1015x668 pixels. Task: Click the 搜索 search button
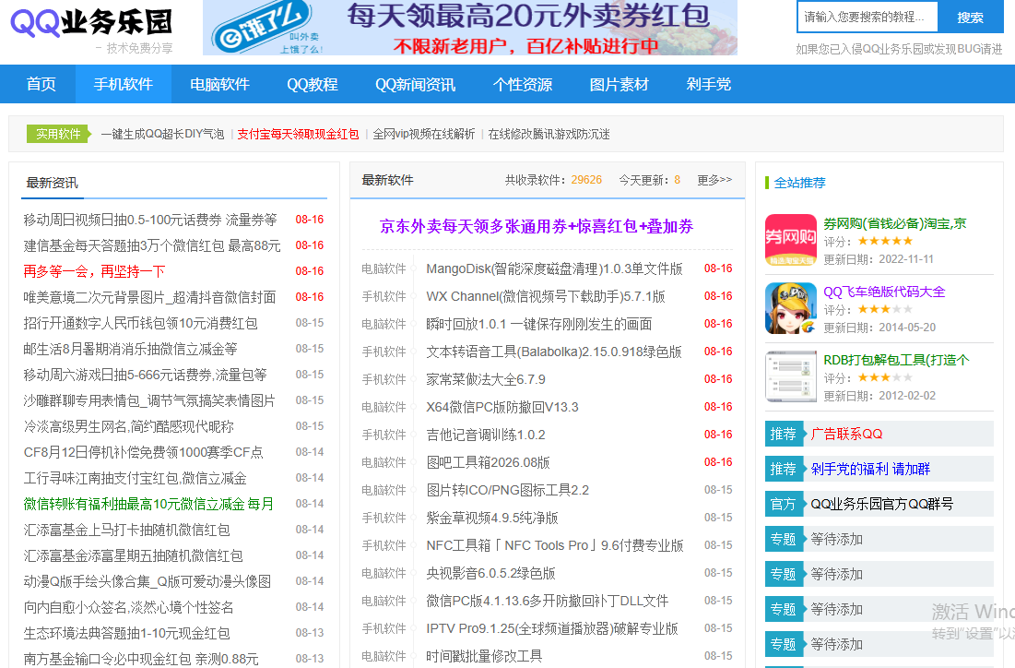click(x=971, y=18)
